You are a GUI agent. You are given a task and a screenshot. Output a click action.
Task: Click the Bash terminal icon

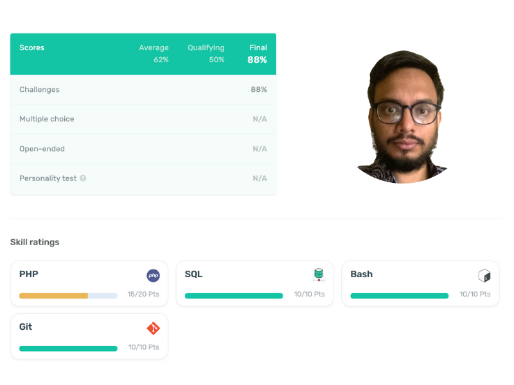coord(484,276)
